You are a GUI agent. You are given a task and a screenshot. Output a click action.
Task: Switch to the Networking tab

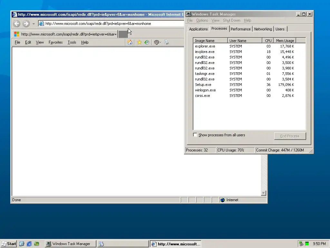click(x=263, y=29)
